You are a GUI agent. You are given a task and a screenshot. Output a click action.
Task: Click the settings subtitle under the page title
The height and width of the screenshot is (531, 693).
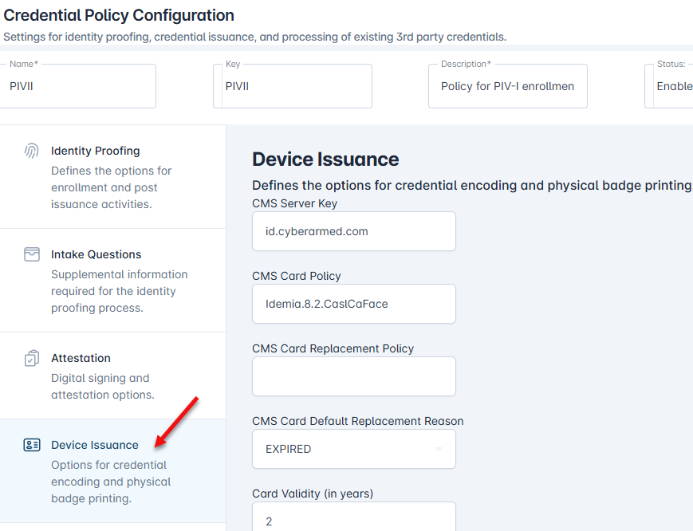254,37
